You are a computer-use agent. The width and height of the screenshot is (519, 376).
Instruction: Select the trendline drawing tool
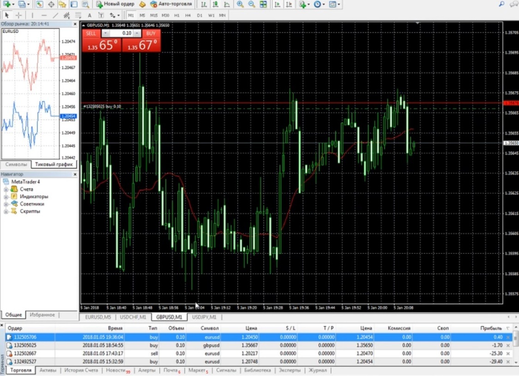(x=55, y=15)
